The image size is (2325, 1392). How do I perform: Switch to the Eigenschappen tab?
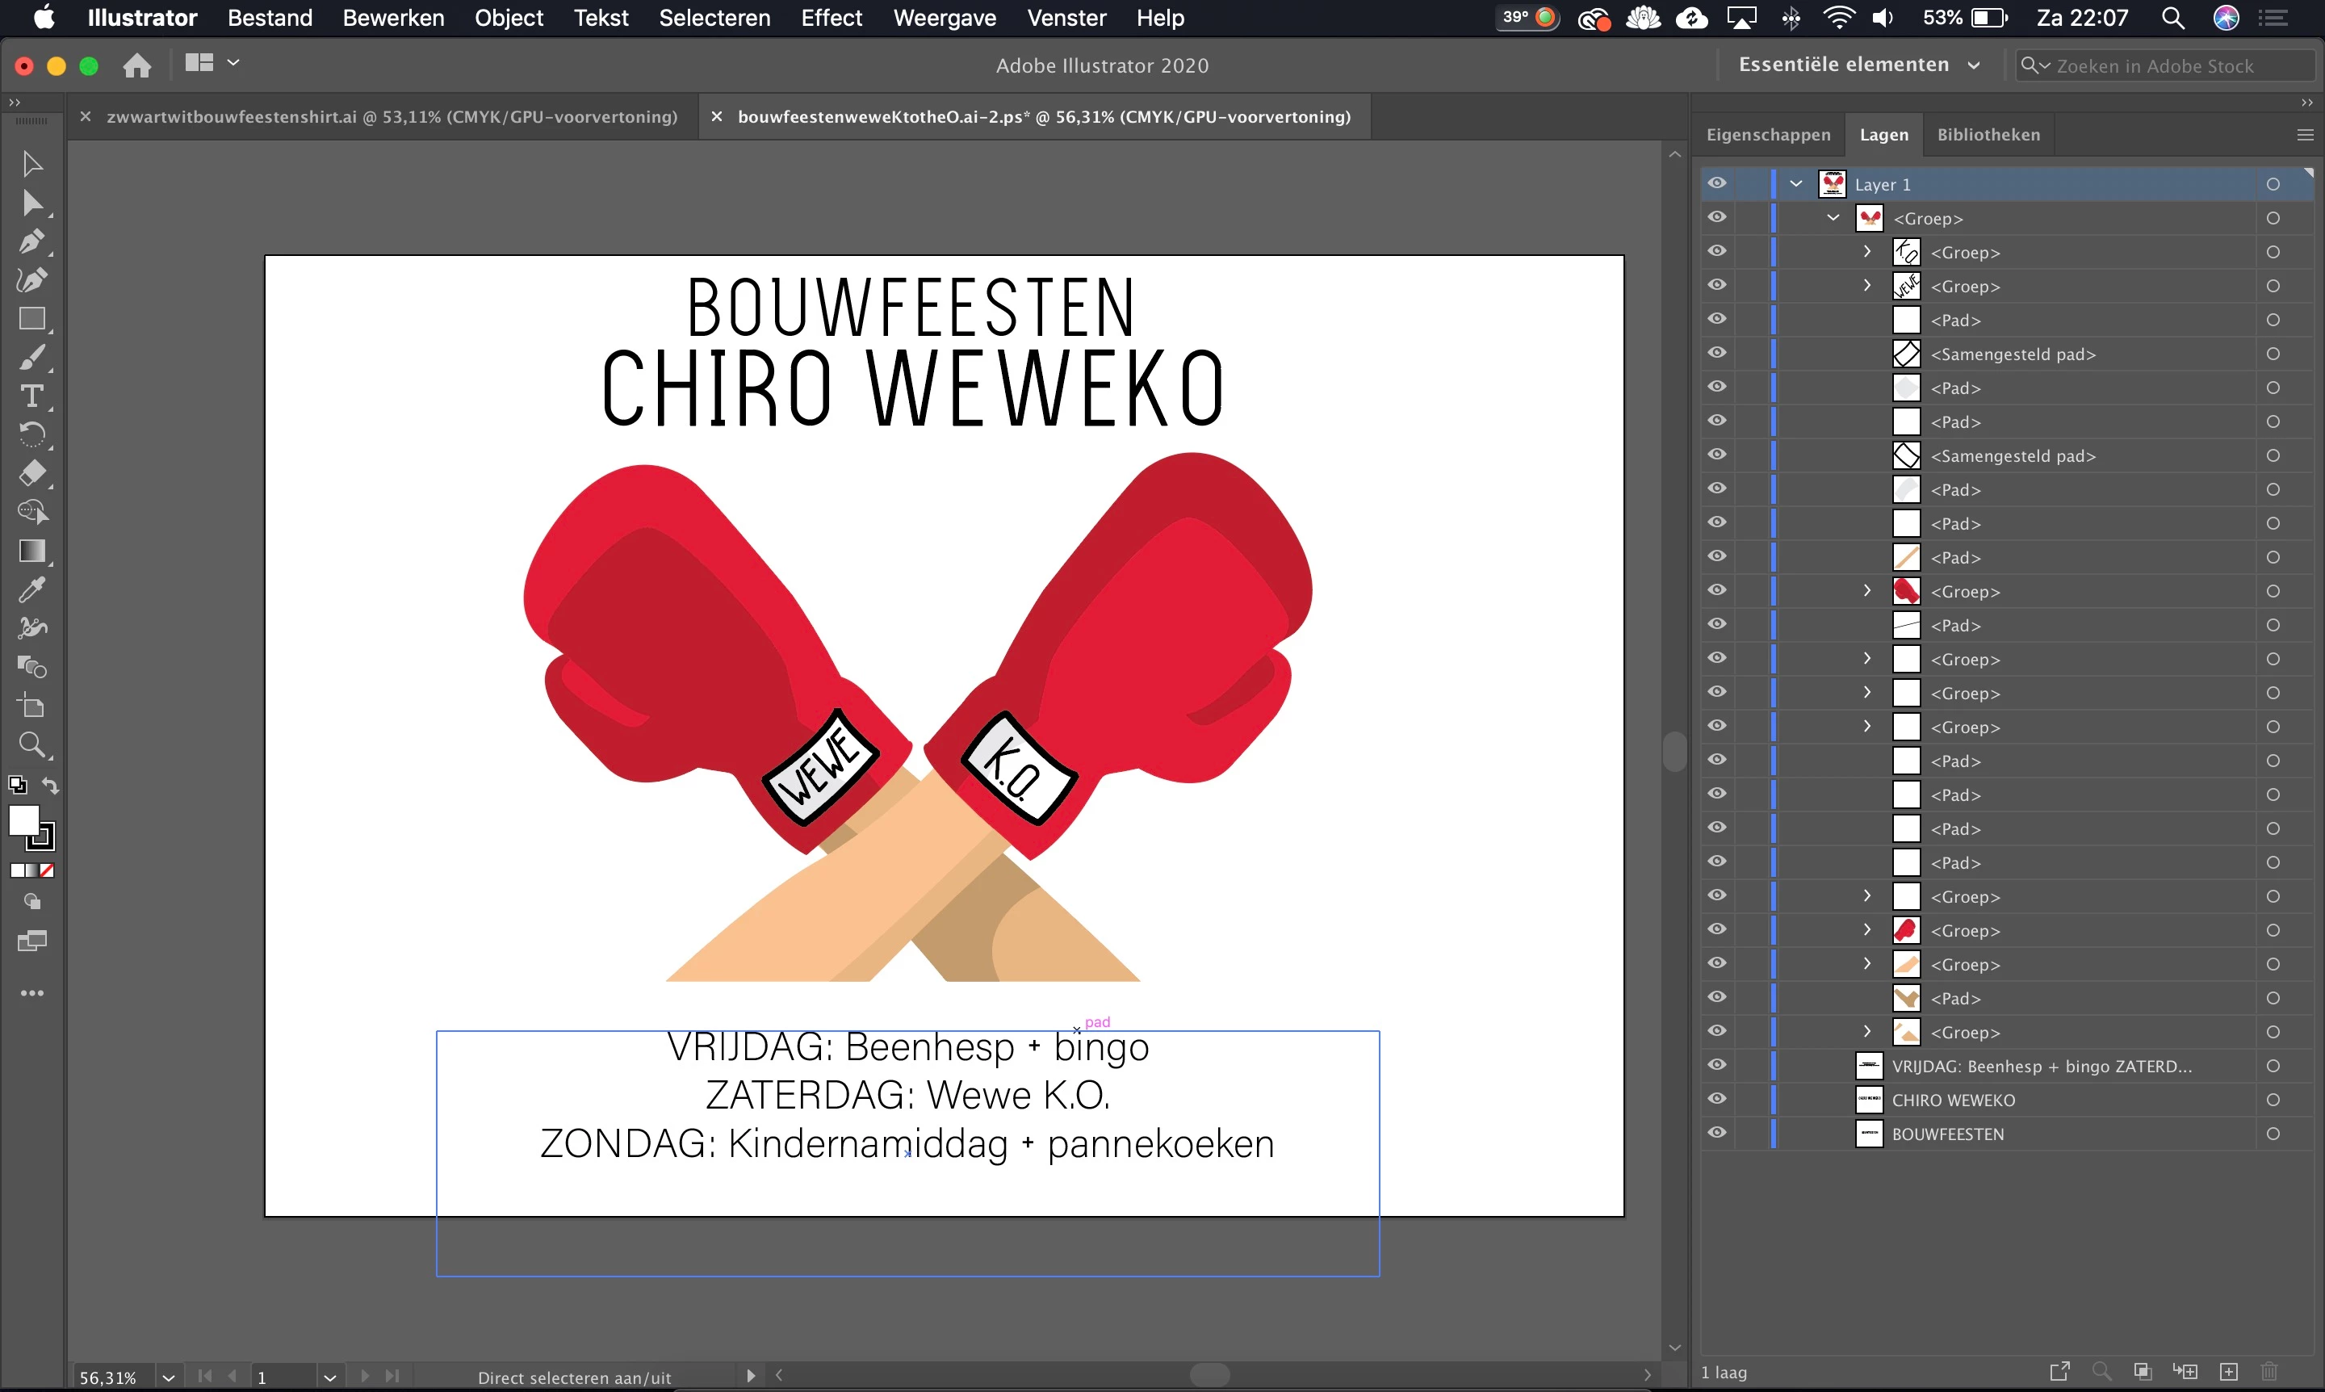pos(1767,134)
